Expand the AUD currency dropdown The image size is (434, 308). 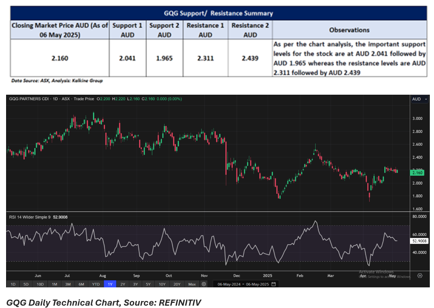pos(419,99)
